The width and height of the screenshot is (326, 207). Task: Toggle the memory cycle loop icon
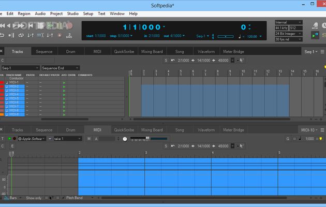click(x=21, y=35)
